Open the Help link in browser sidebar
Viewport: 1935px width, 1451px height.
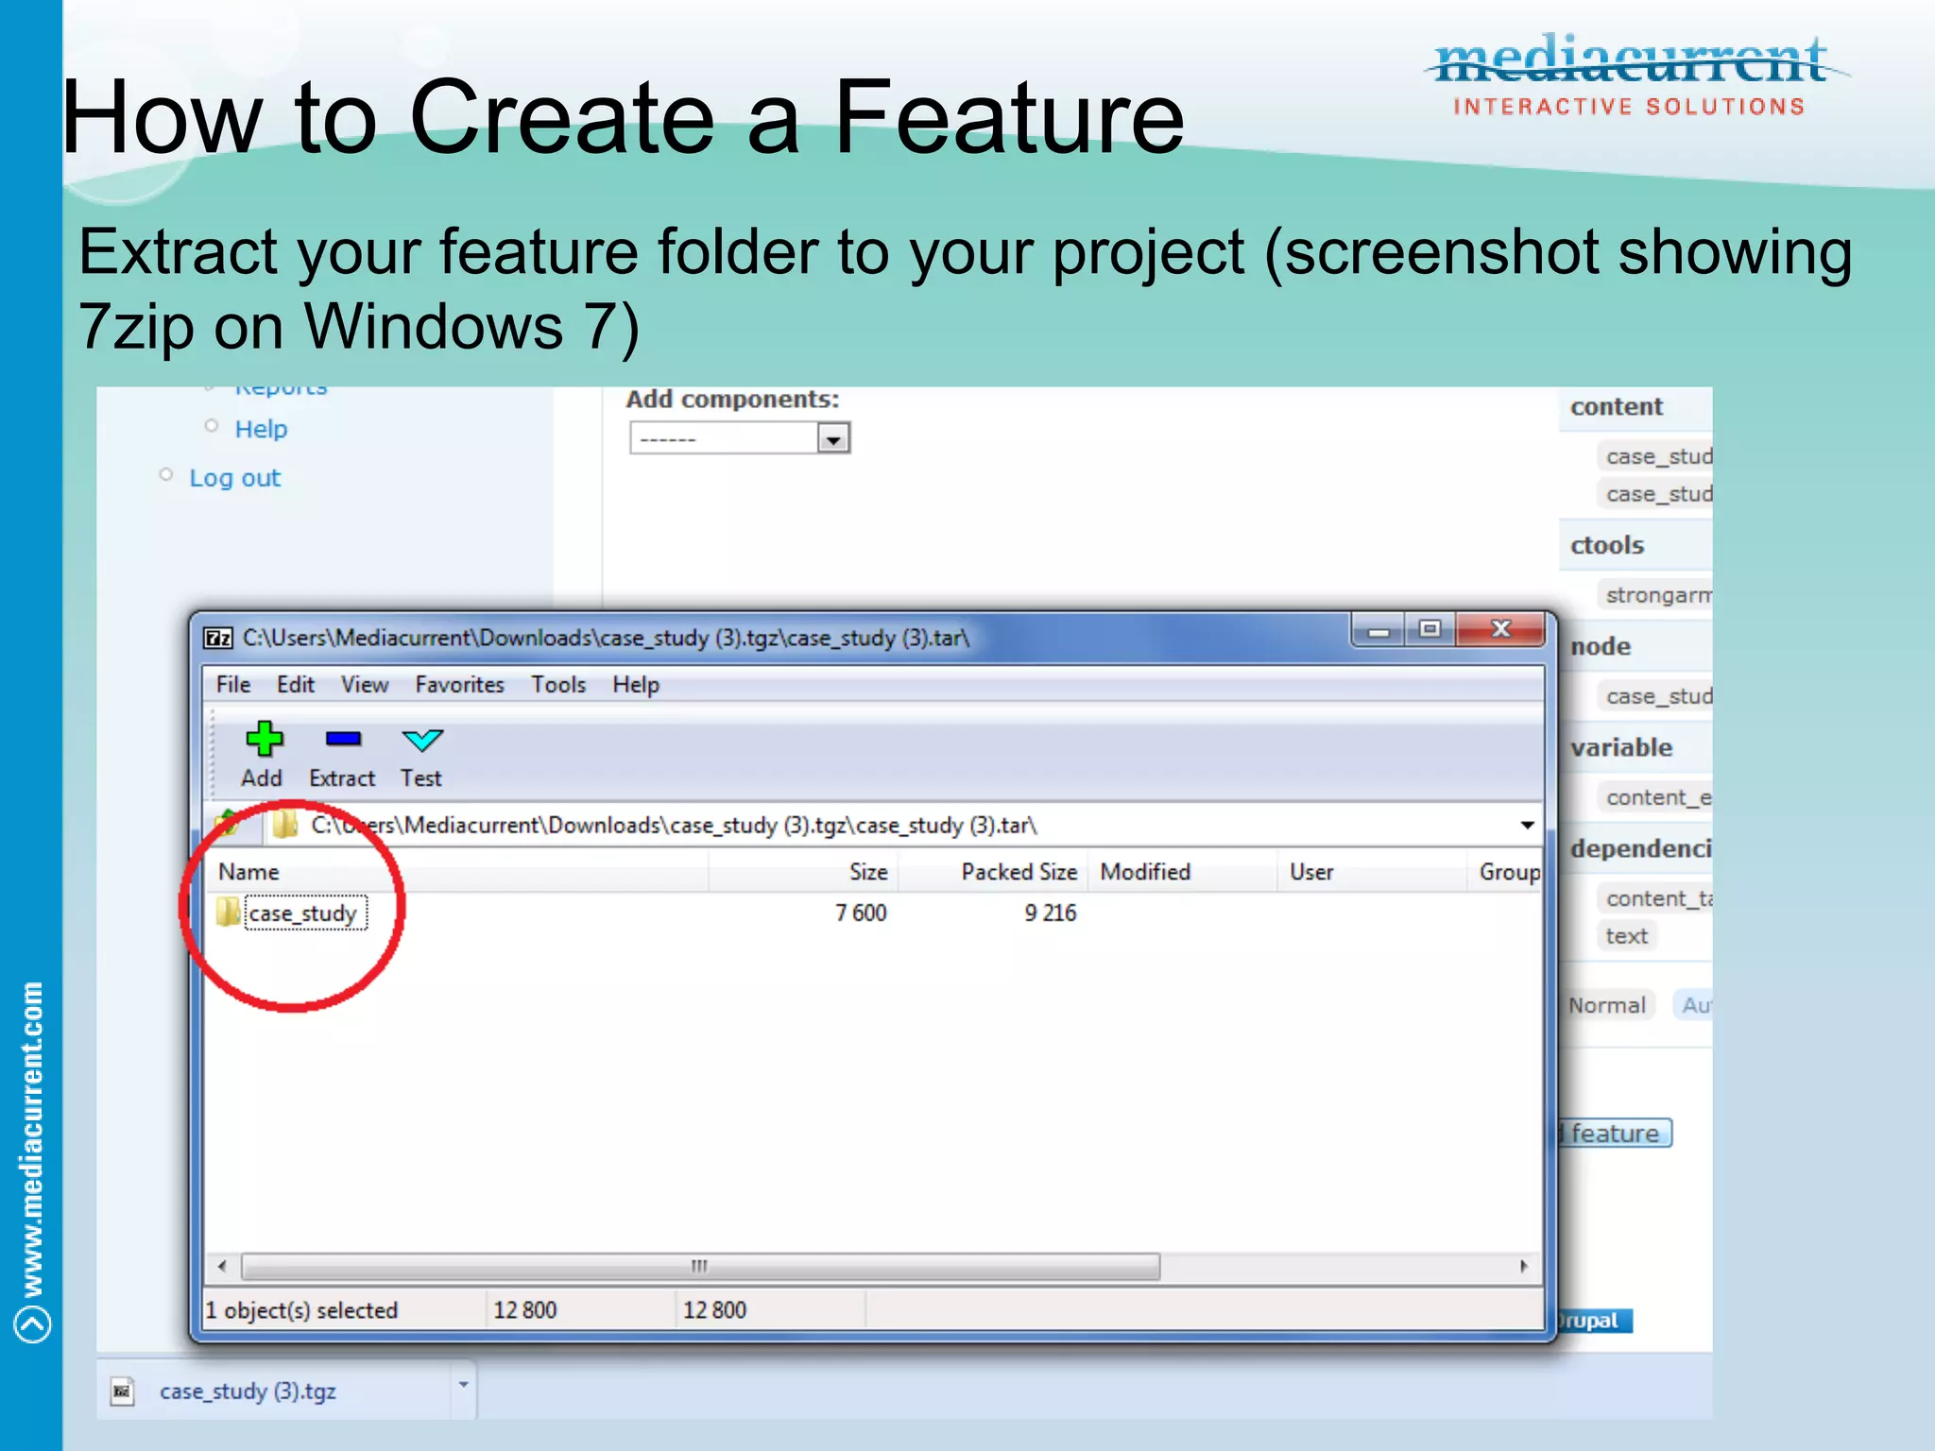point(261,429)
